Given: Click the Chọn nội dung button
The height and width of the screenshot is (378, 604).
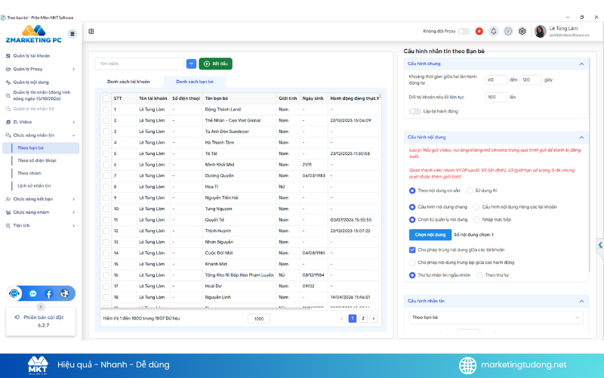Looking at the screenshot, I should tap(430, 234).
